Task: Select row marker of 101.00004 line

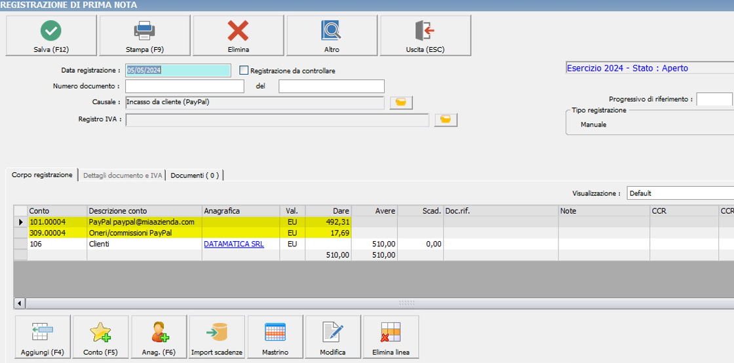Action: [x=21, y=221]
